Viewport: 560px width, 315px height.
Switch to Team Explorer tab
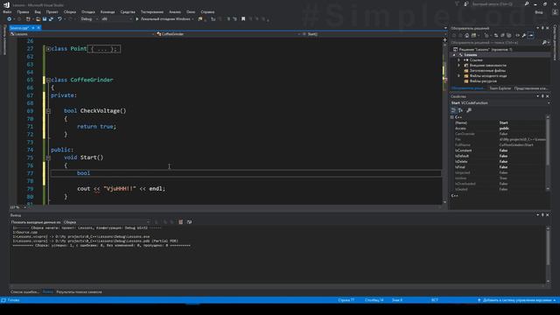(500, 88)
